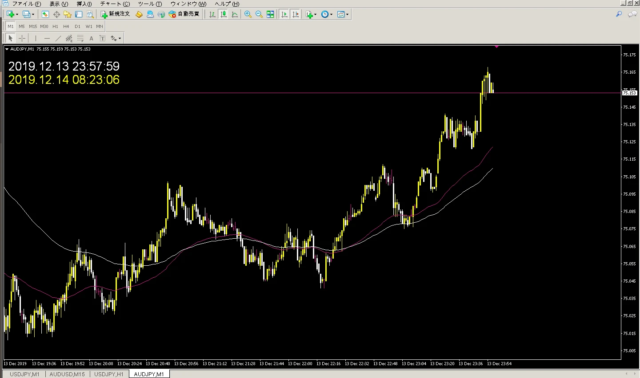Image resolution: width=640 pixels, height=378 pixels.
Task: Select the trendline drawing tool
Action: [58, 38]
